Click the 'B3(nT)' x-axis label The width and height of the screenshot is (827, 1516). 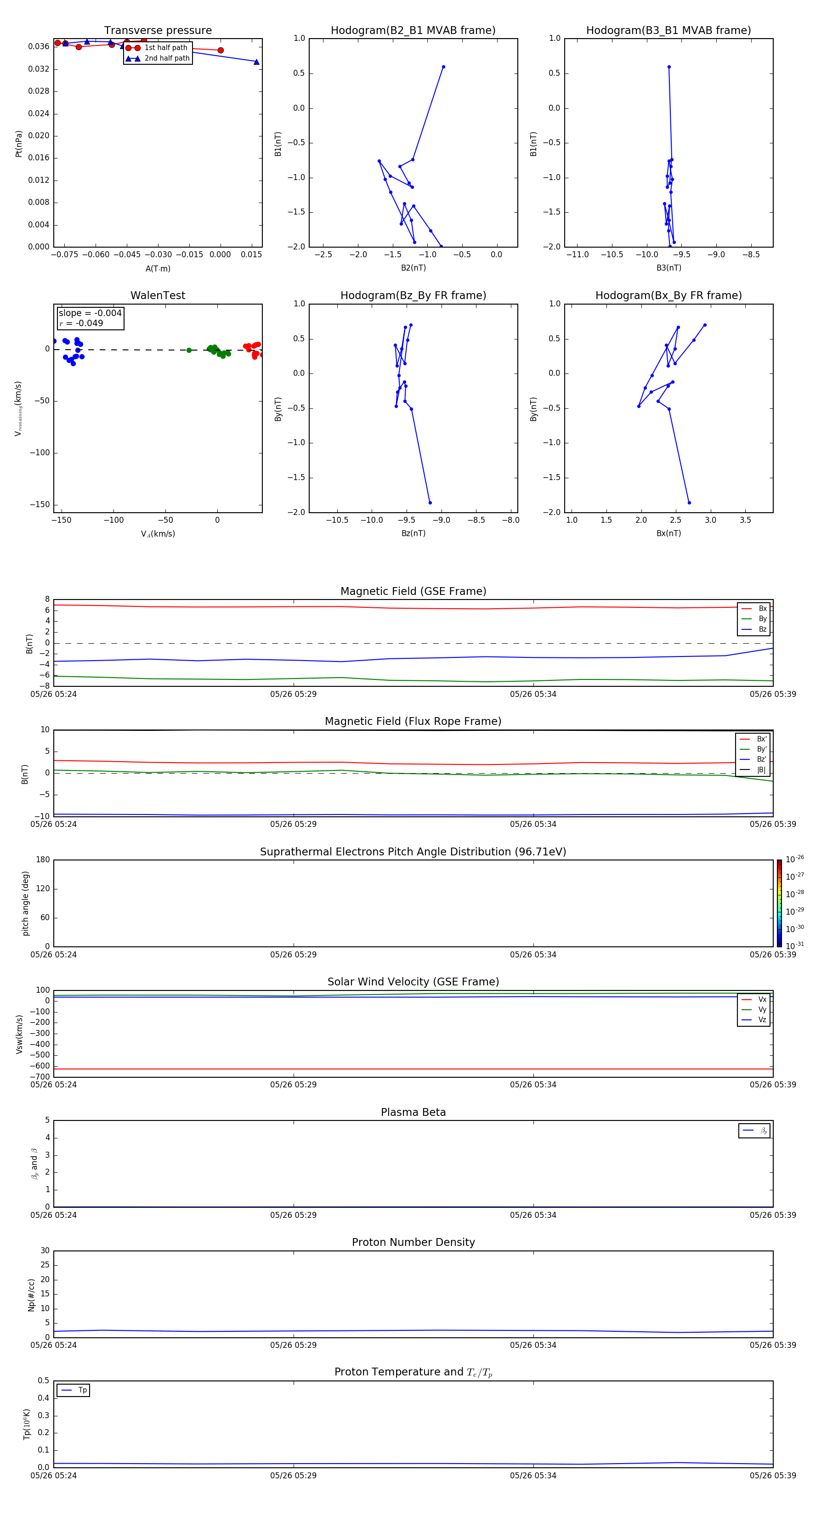668,268
